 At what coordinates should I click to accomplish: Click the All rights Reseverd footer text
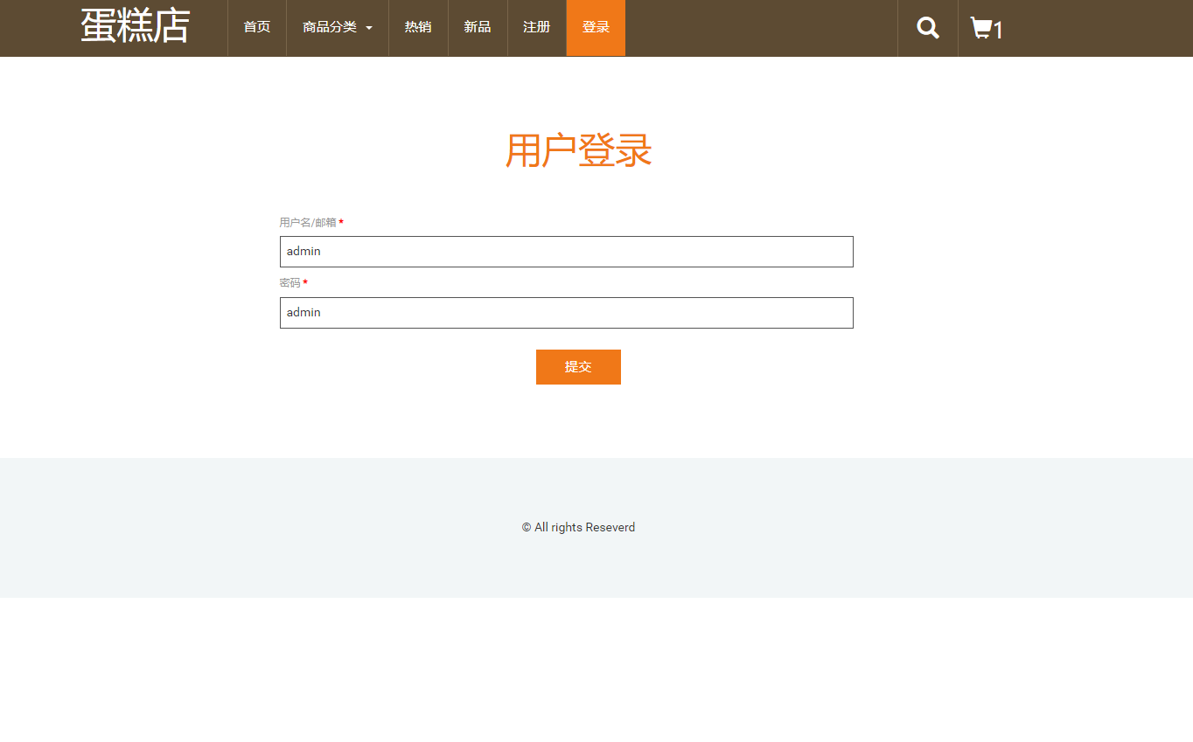[x=578, y=527]
